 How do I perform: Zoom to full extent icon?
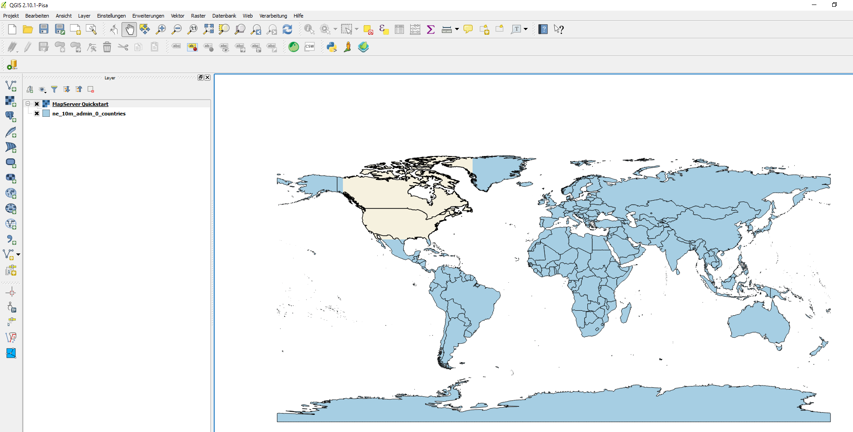point(208,29)
